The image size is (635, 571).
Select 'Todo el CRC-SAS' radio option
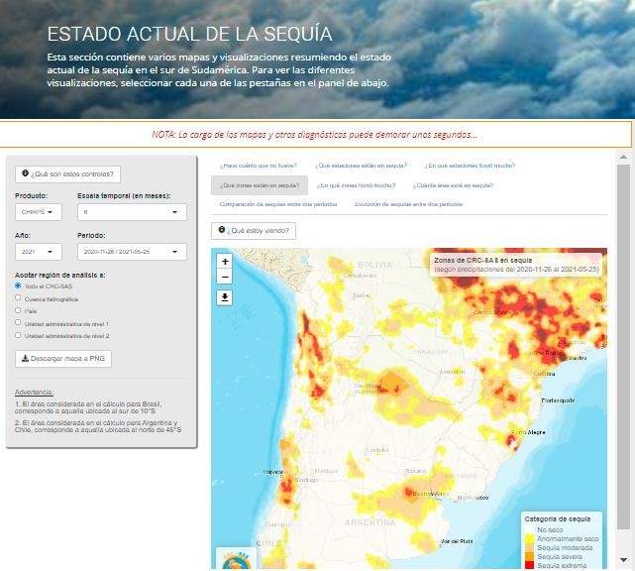click(x=18, y=285)
